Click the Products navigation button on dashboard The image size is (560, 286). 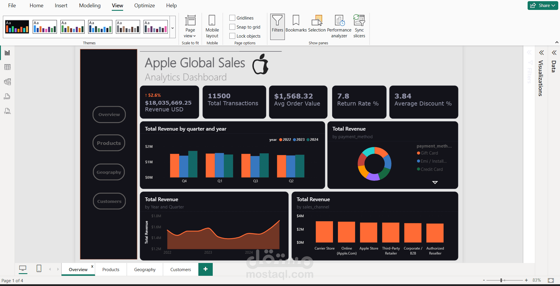pos(109,143)
